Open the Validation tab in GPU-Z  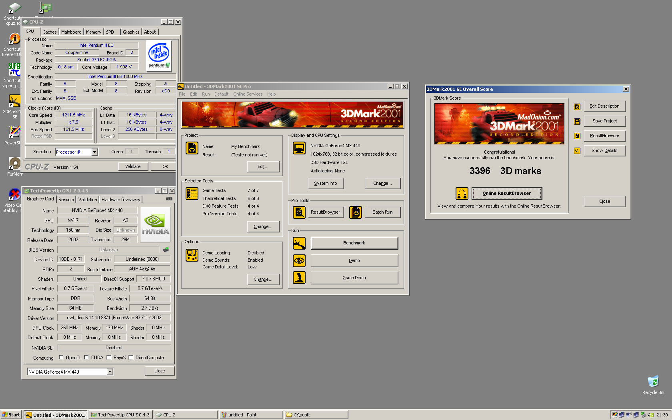(88, 200)
